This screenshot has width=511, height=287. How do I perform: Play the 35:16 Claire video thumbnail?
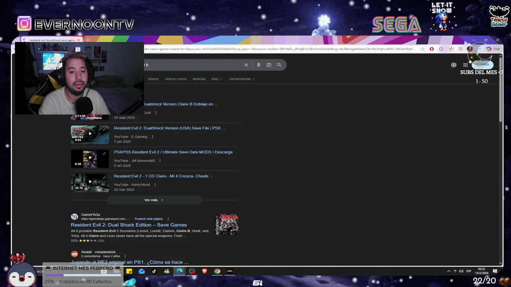pyautogui.click(x=90, y=183)
